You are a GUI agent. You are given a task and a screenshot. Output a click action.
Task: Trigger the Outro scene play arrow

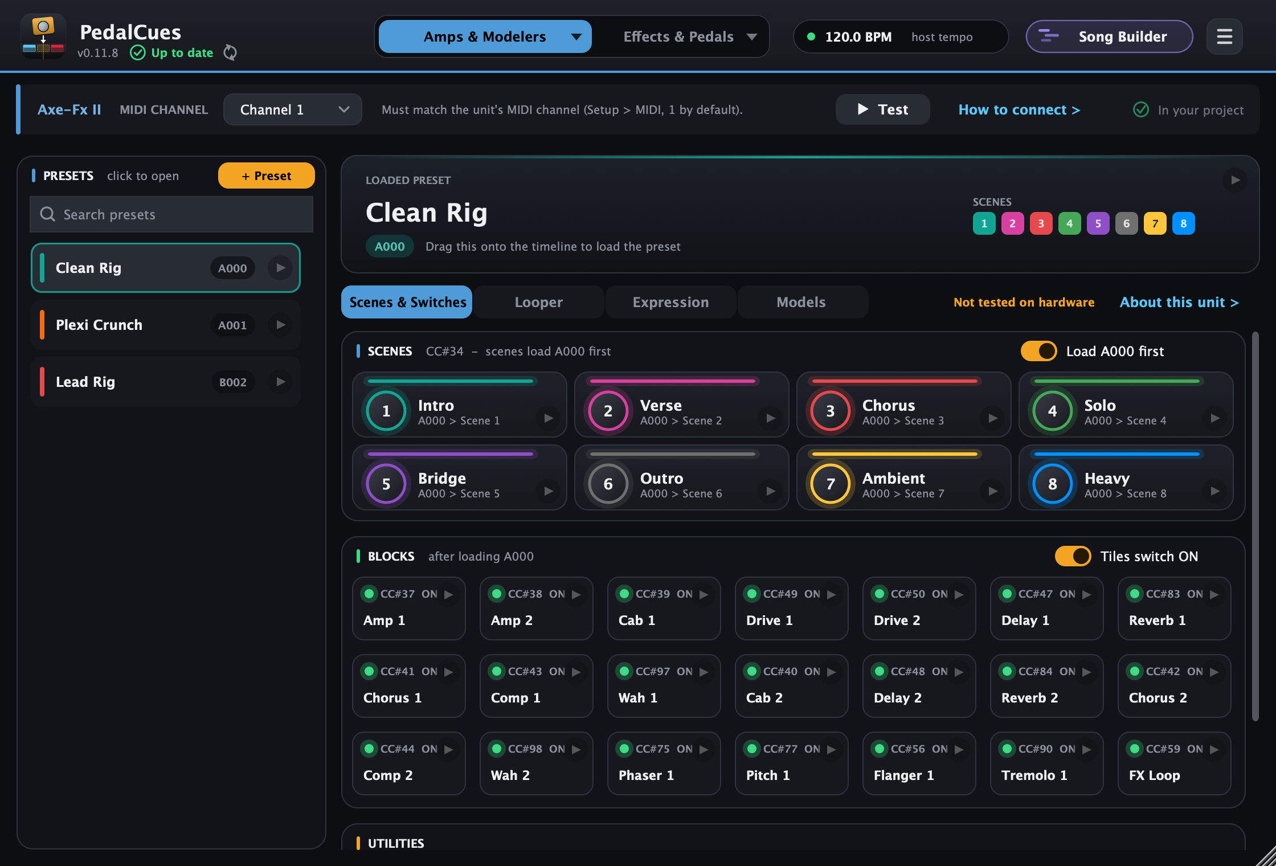[771, 491]
